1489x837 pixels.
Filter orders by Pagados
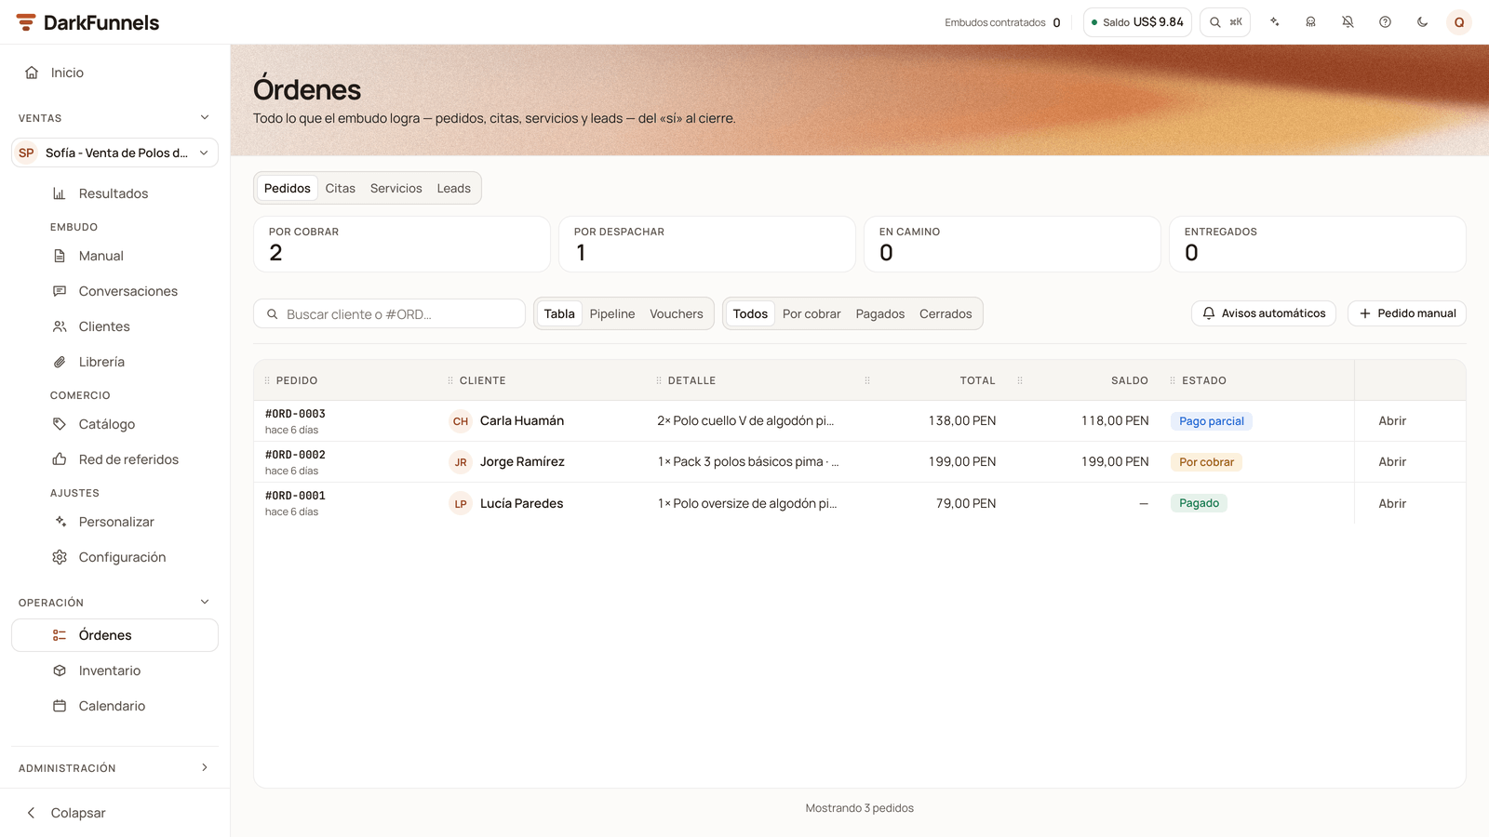[x=880, y=313]
